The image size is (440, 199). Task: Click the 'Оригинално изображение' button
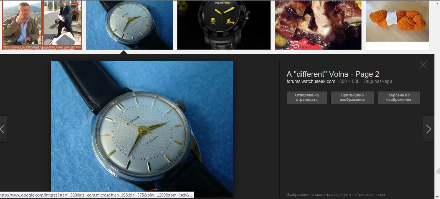(352, 98)
